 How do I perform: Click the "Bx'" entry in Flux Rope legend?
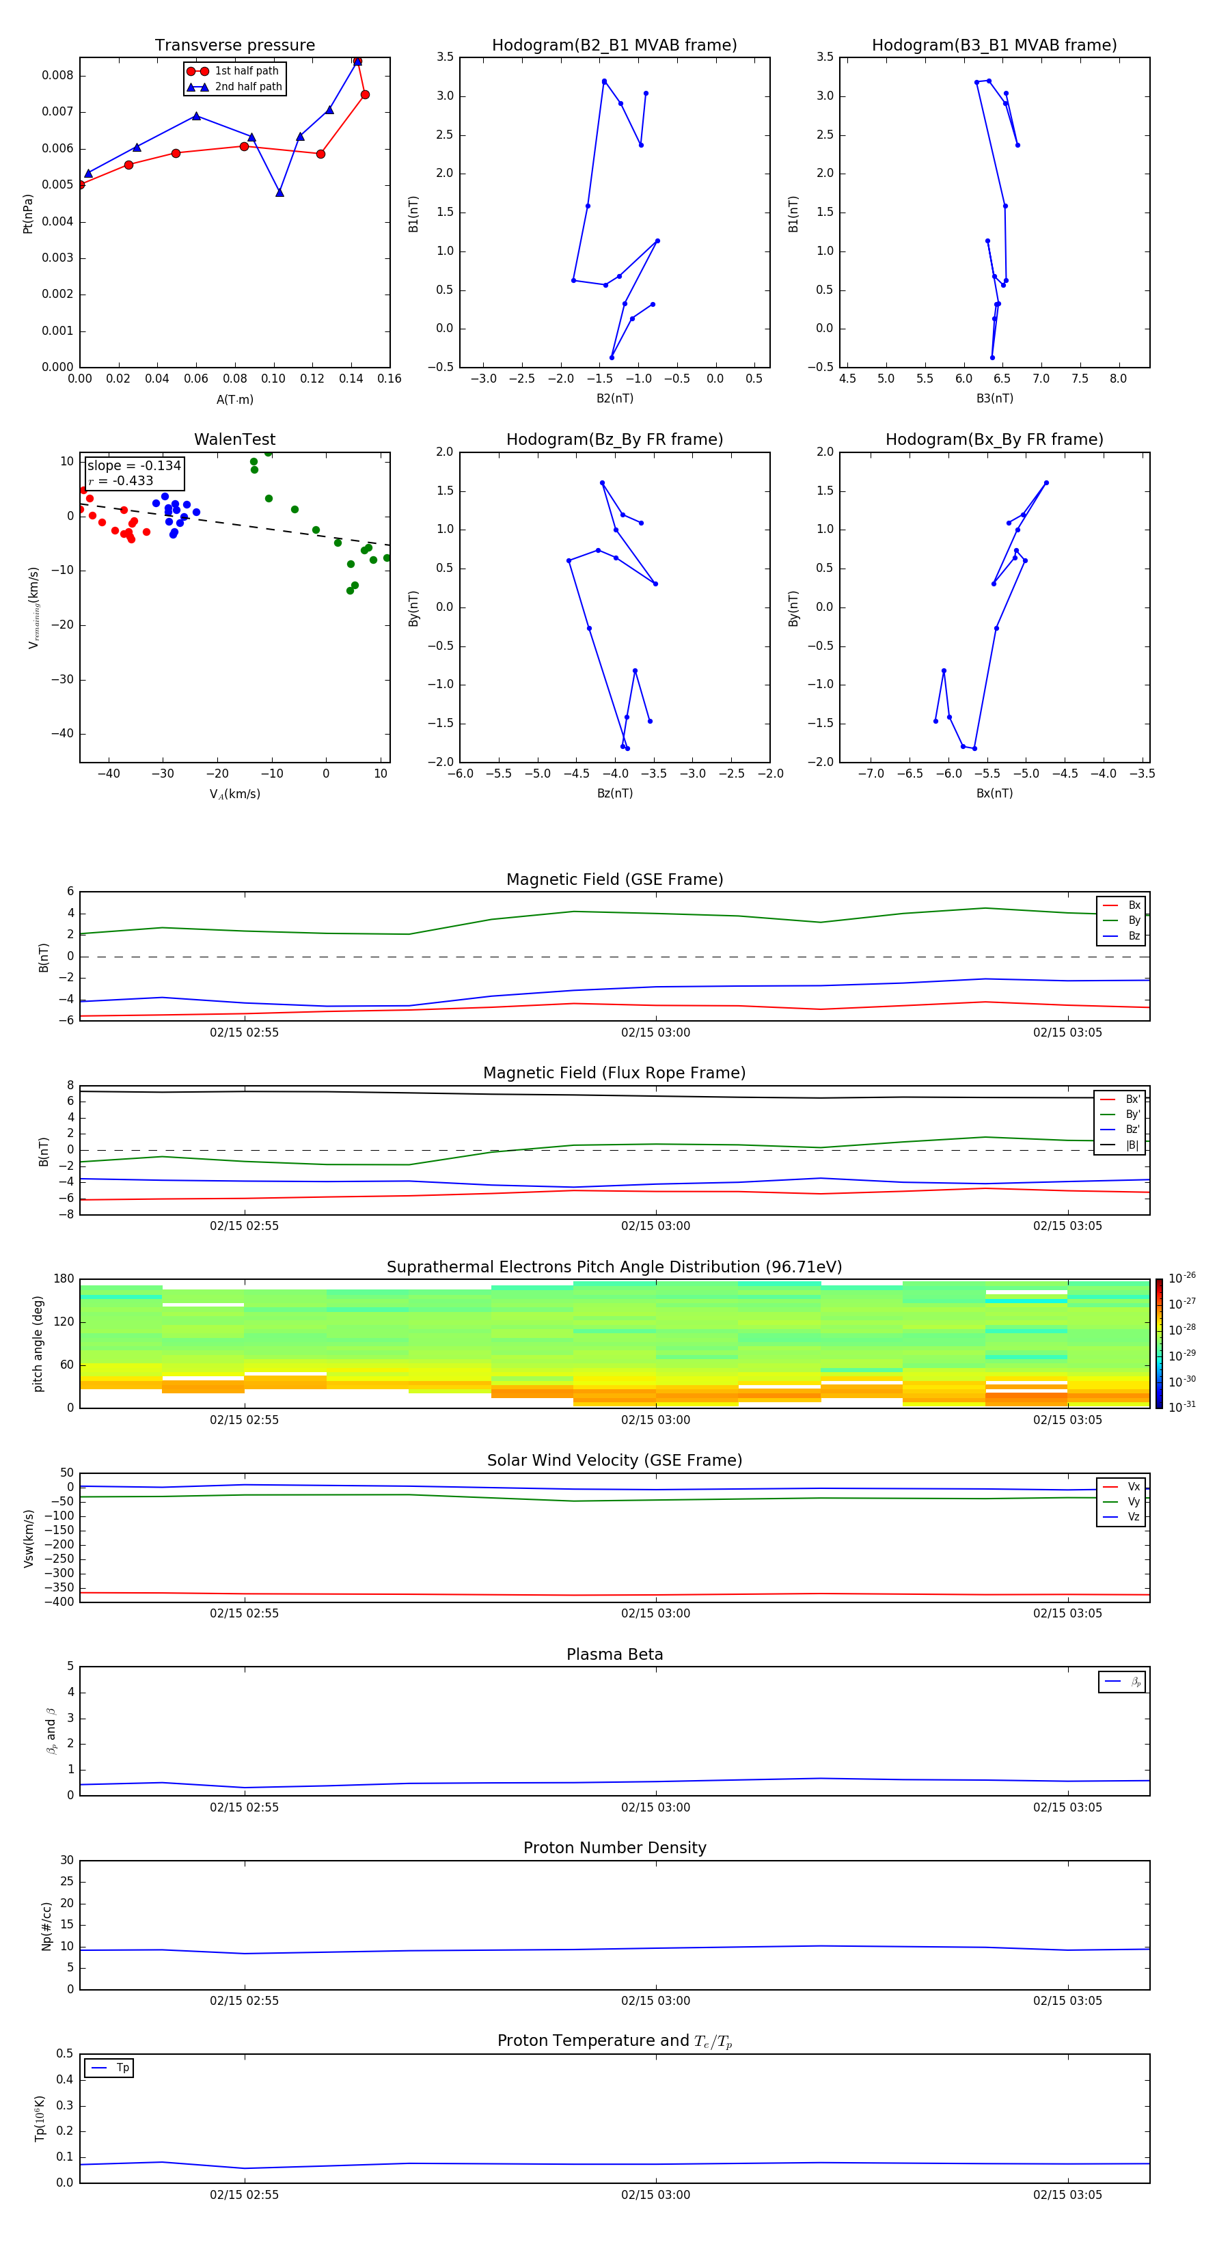tap(1120, 1099)
